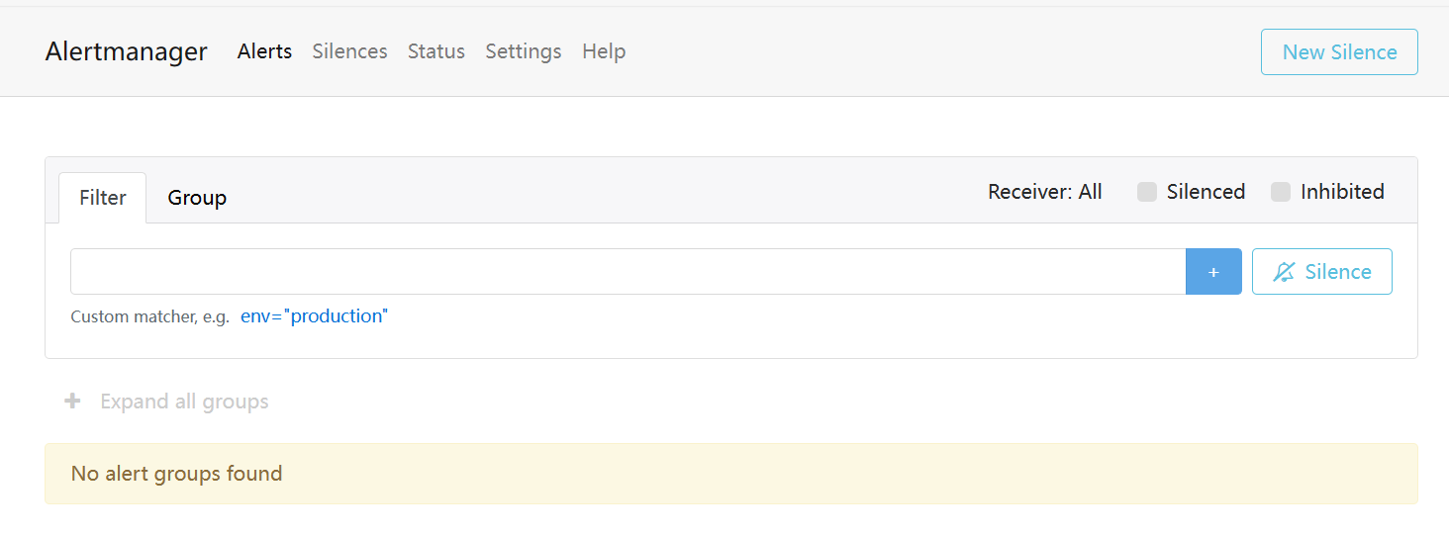
Task: Click the Alertmanager brand title
Action: [127, 51]
